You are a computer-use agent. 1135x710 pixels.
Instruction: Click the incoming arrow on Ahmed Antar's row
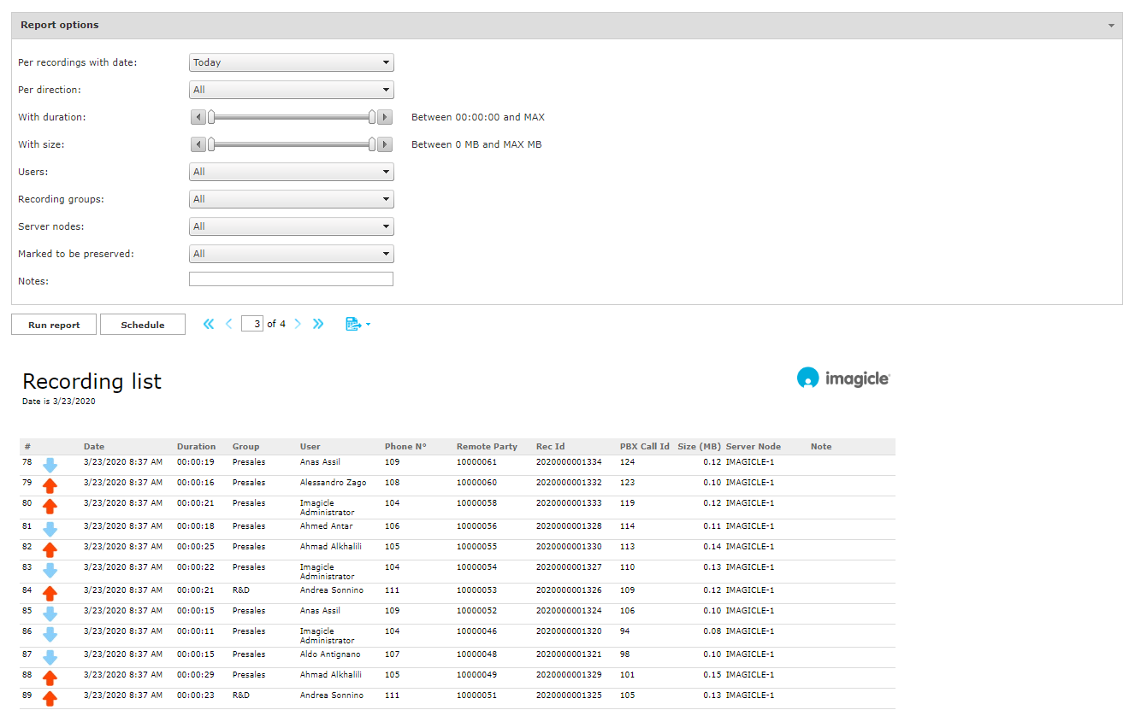pyautogui.click(x=50, y=529)
